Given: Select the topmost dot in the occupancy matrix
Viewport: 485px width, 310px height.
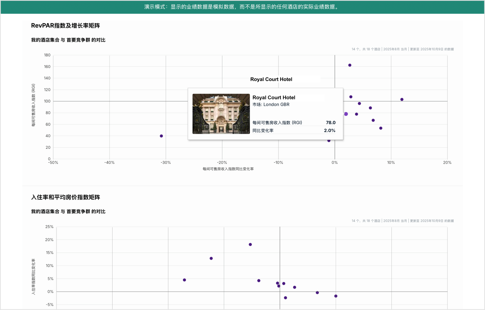Looking at the screenshot, I should tap(250, 245).
